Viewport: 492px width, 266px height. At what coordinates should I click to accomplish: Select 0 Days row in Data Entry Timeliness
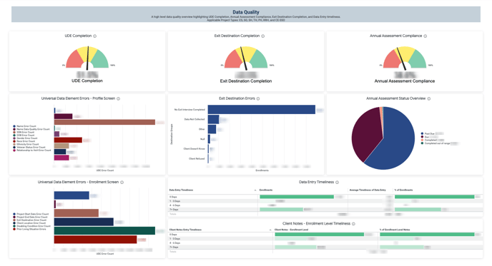coord(325,197)
